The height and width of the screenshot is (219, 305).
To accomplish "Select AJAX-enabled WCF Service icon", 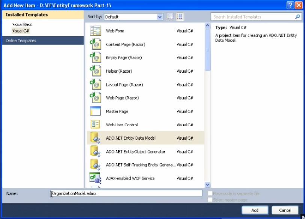I will click(x=95, y=178).
